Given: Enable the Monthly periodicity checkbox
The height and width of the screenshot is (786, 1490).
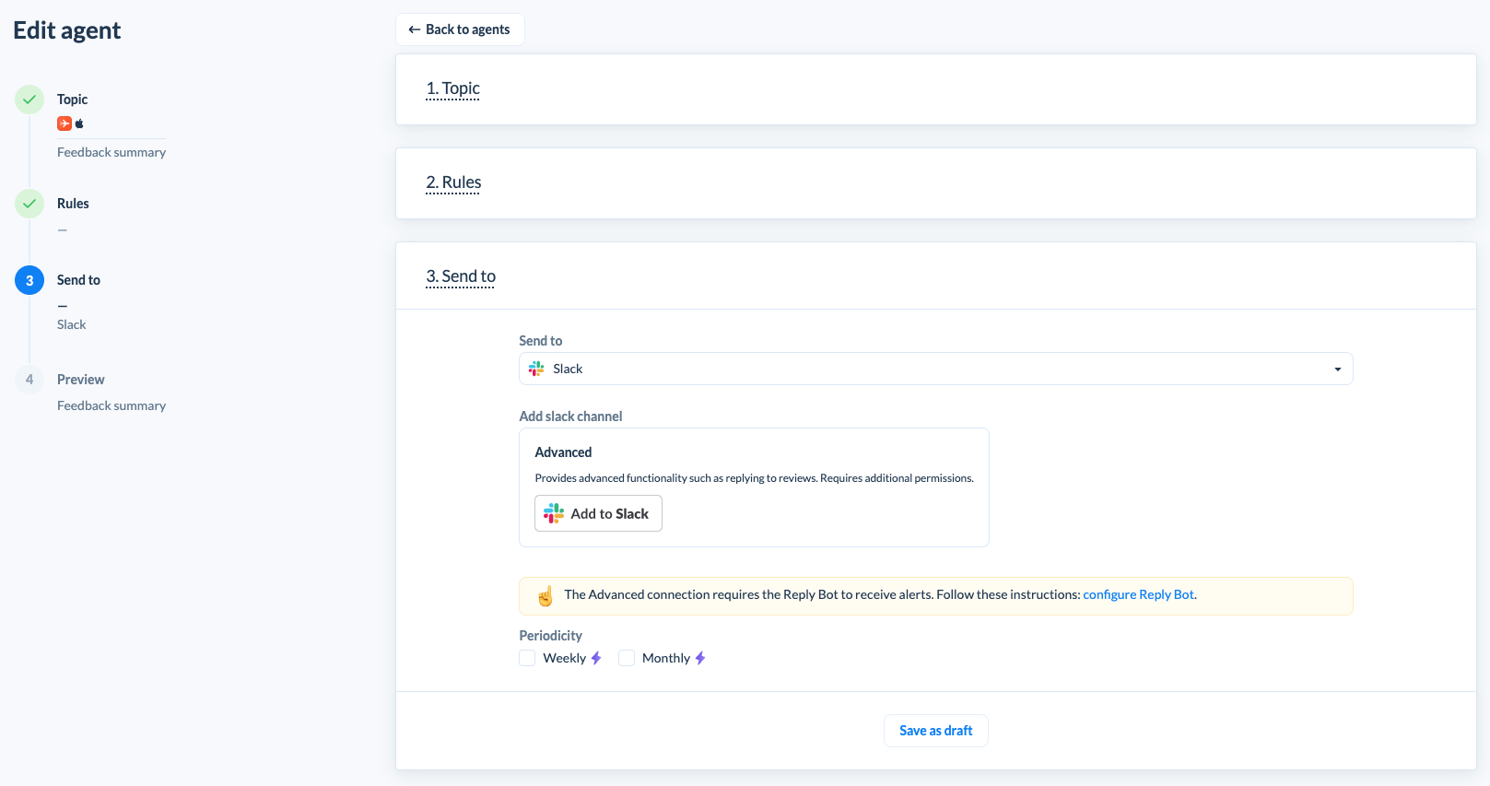Looking at the screenshot, I should pyautogui.click(x=627, y=658).
